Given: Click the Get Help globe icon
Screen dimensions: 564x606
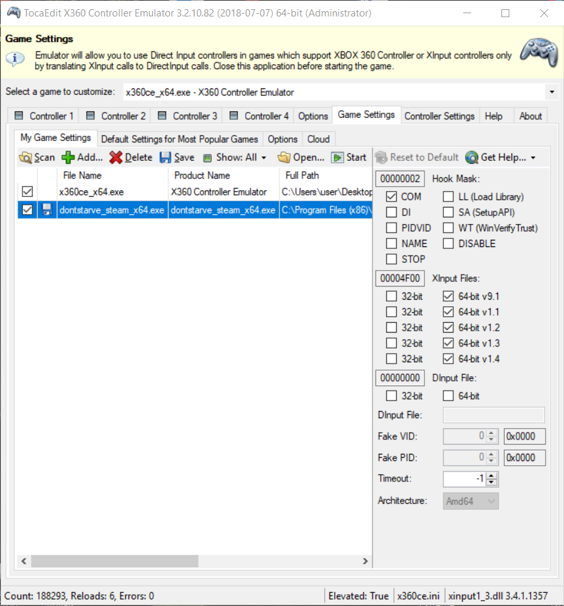Looking at the screenshot, I should pos(472,157).
